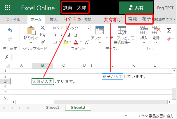The height and width of the screenshot is (119, 177).
Task: Click the increase font size icon
Action: tap(87, 42)
